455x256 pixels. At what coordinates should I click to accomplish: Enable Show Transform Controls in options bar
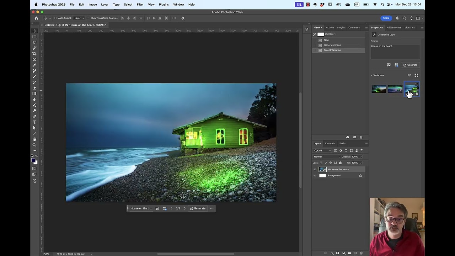[x=88, y=18]
